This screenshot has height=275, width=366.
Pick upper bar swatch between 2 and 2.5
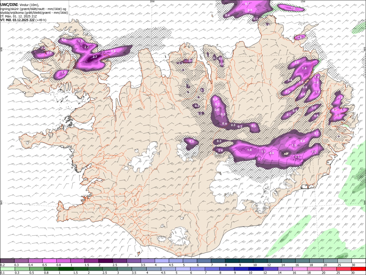click(x=106, y=261)
